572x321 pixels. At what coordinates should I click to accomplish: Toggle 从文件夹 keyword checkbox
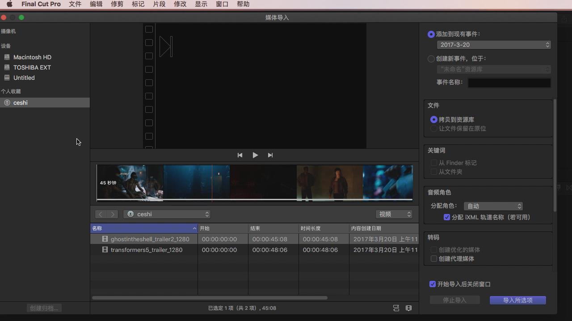(433, 172)
